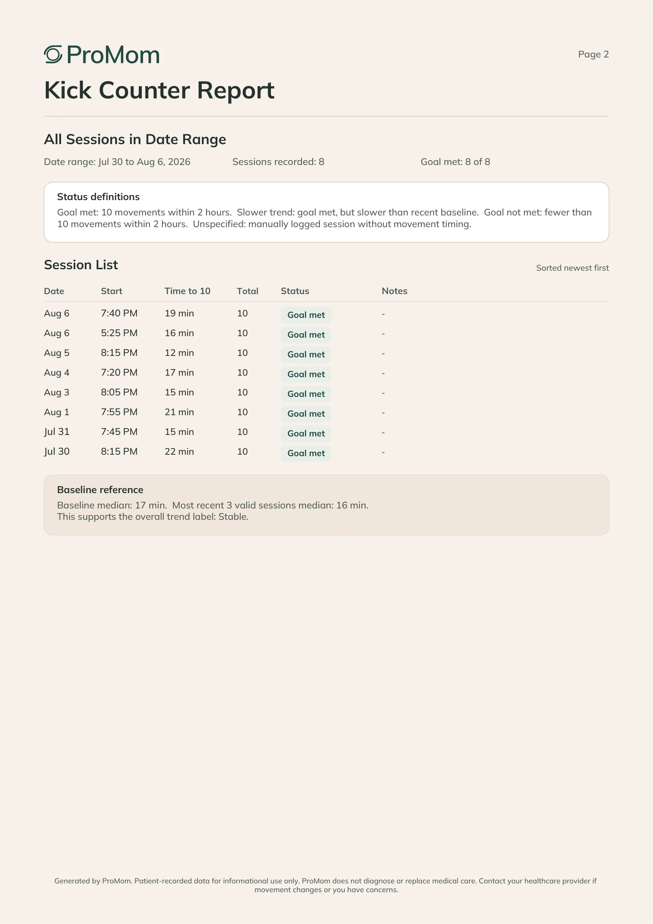Click the 12 min duration cell
The height and width of the screenshot is (924, 653).
179,353
